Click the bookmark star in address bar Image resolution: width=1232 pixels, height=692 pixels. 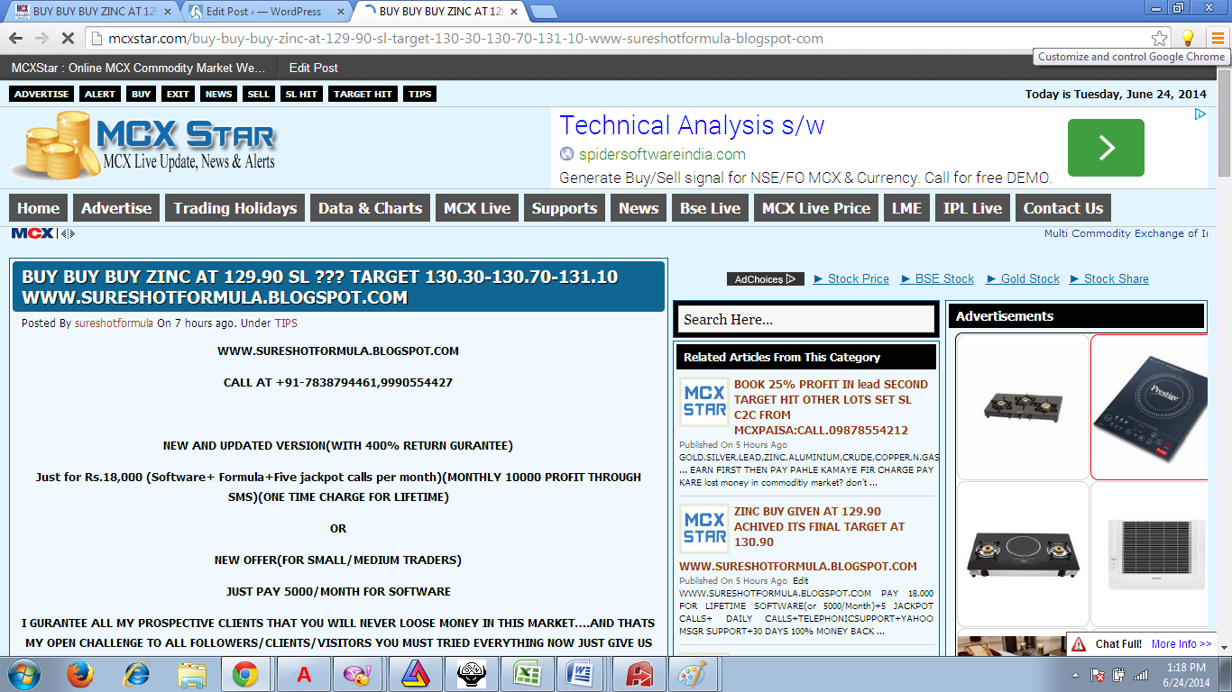pos(1160,38)
